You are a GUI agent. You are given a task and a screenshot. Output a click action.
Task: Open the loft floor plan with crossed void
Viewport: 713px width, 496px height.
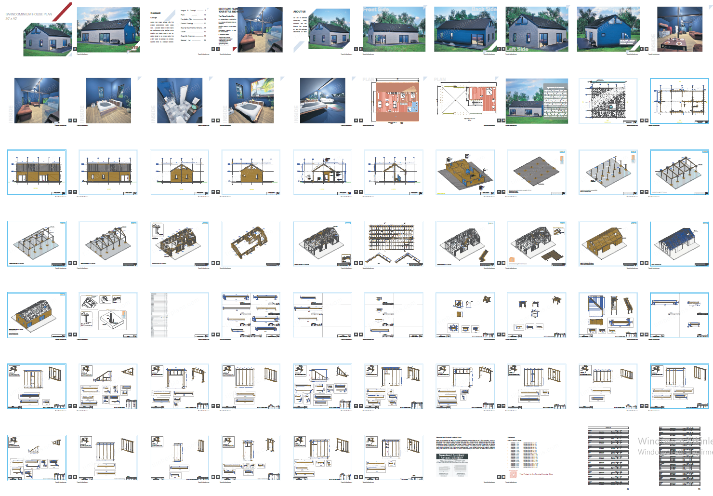[x=466, y=101]
